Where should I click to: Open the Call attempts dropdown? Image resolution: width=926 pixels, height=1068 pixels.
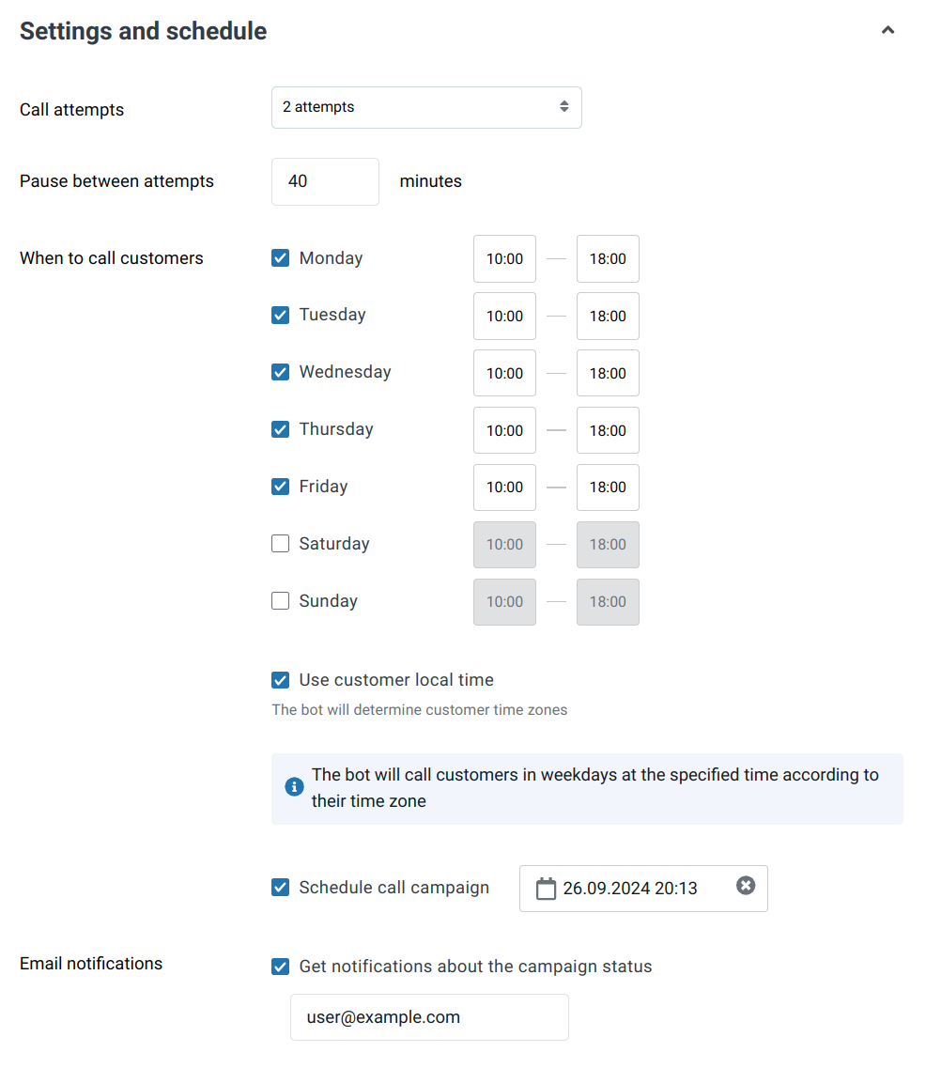point(426,107)
